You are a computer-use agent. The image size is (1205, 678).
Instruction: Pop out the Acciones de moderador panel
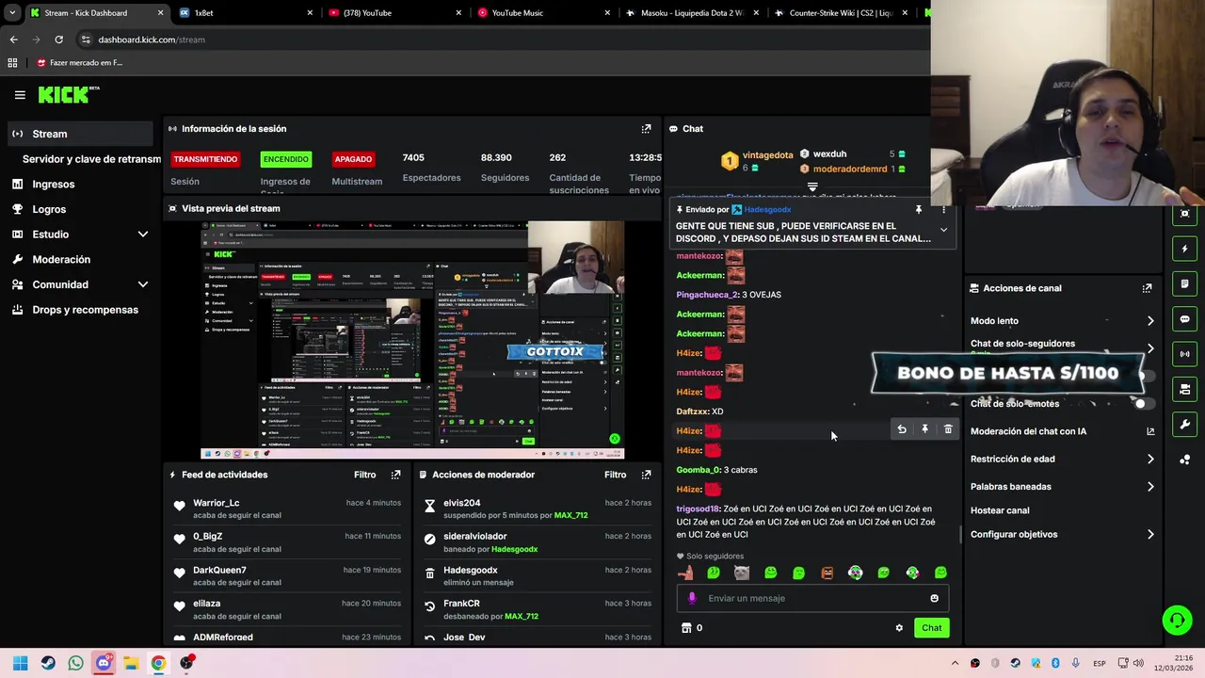pyautogui.click(x=646, y=475)
